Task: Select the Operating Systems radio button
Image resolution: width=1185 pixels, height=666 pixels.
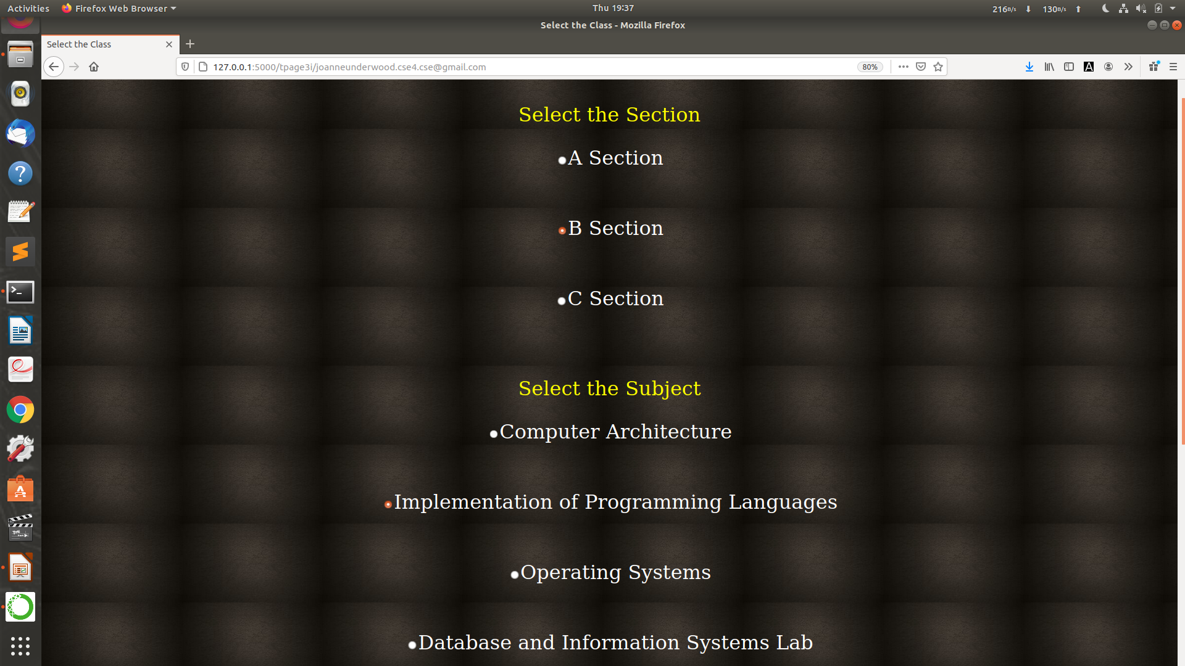Action: (515, 575)
